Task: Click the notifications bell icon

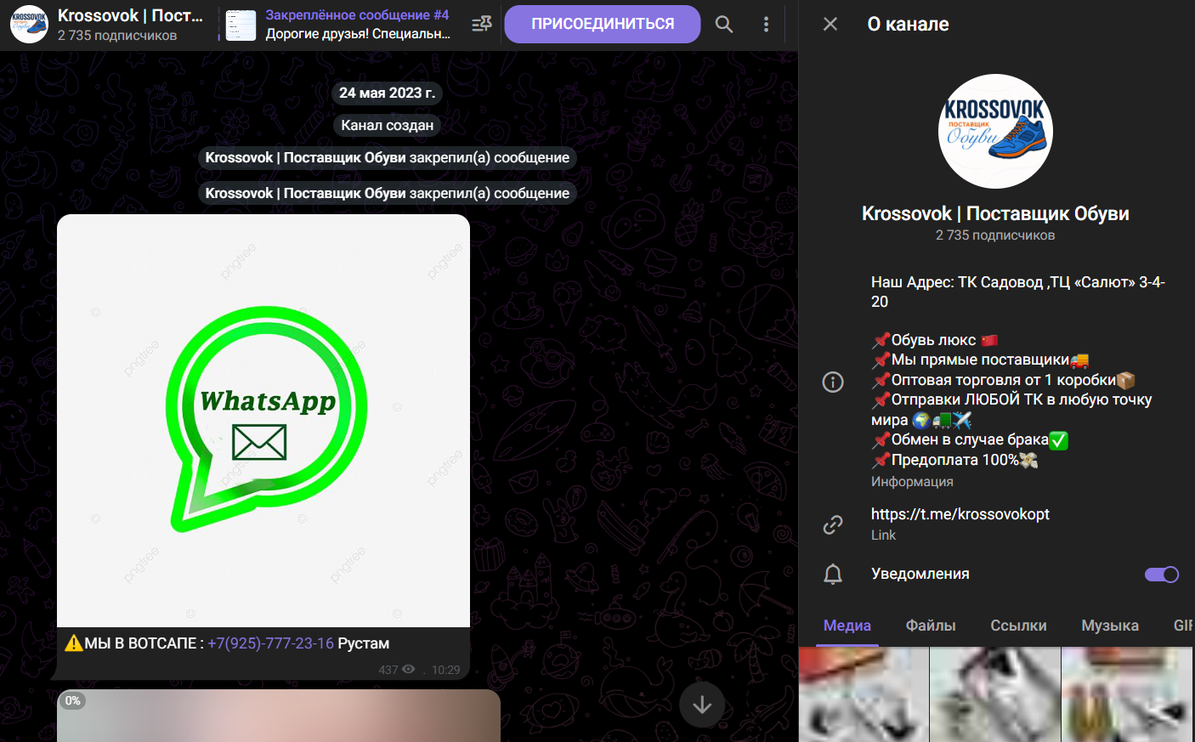Action: point(833,575)
